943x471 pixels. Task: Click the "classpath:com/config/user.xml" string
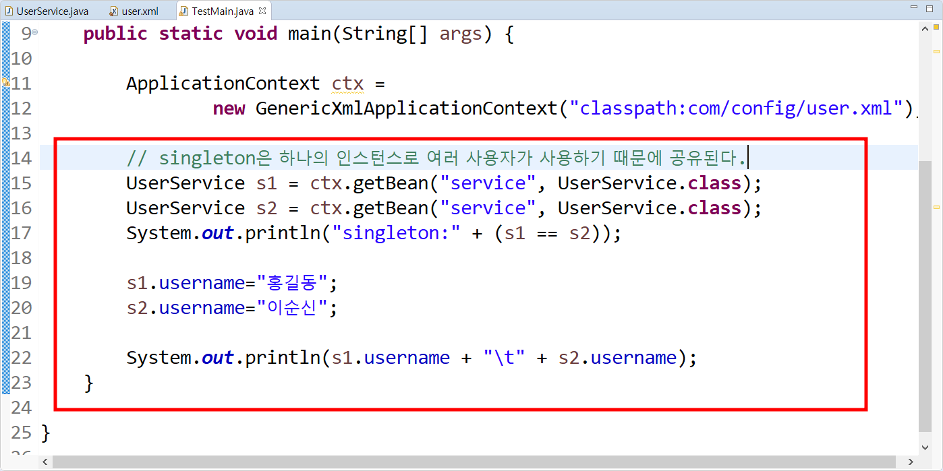point(737,108)
